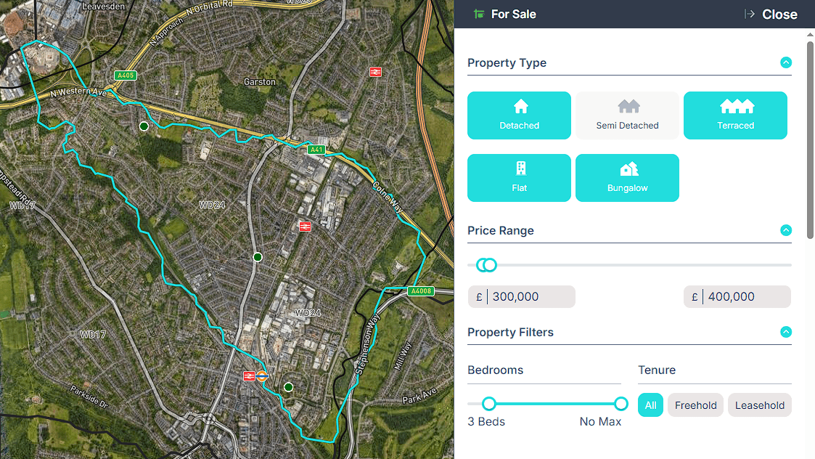
Task: Click the A405 road marker on map
Action: click(126, 75)
